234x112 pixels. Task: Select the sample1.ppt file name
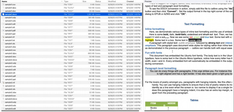point(10,34)
